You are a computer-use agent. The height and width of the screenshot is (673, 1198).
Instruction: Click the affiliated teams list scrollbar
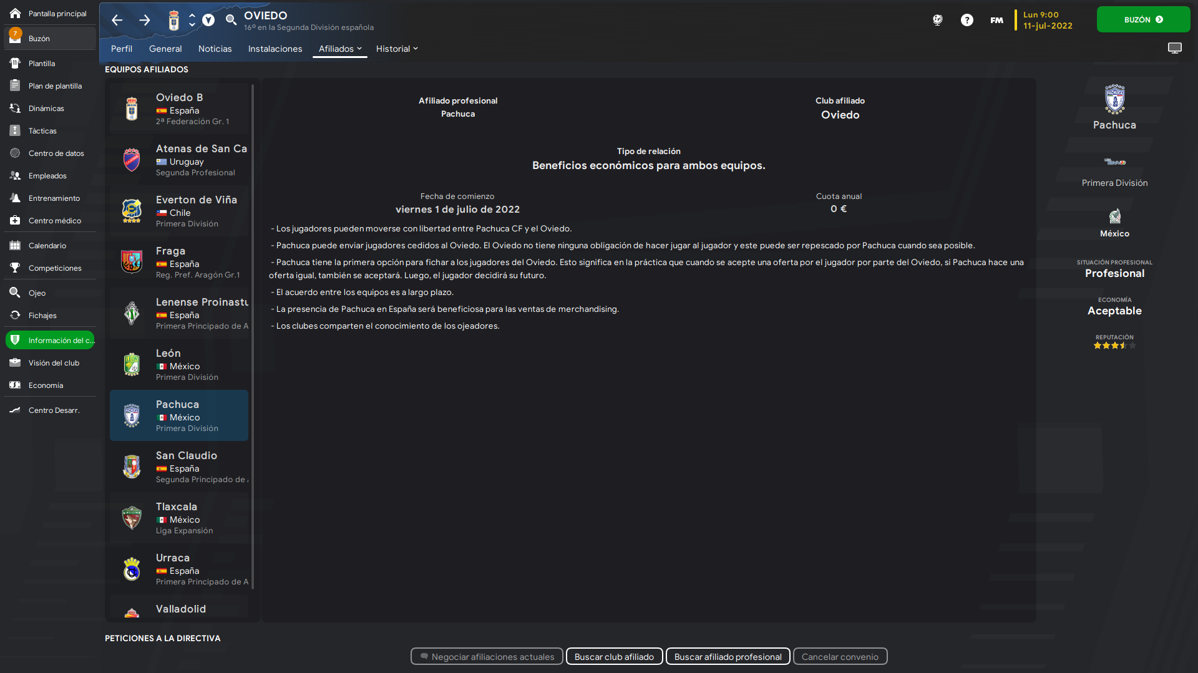253,337
